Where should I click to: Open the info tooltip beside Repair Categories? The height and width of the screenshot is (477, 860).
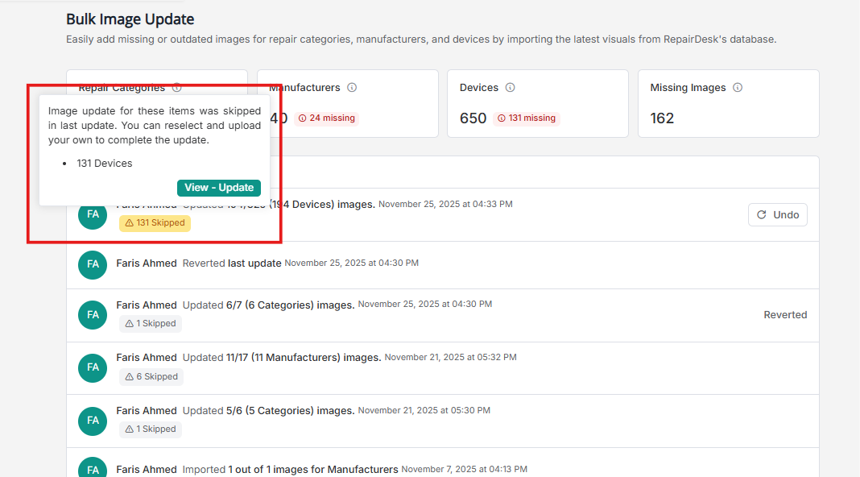[x=176, y=87]
